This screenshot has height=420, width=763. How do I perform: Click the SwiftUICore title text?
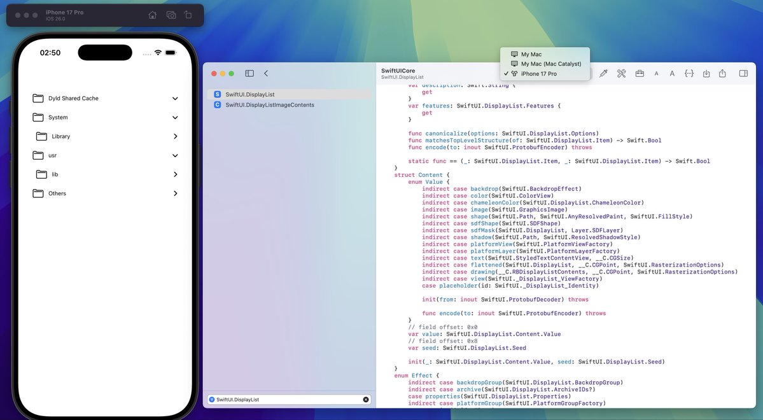(x=398, y=71)
